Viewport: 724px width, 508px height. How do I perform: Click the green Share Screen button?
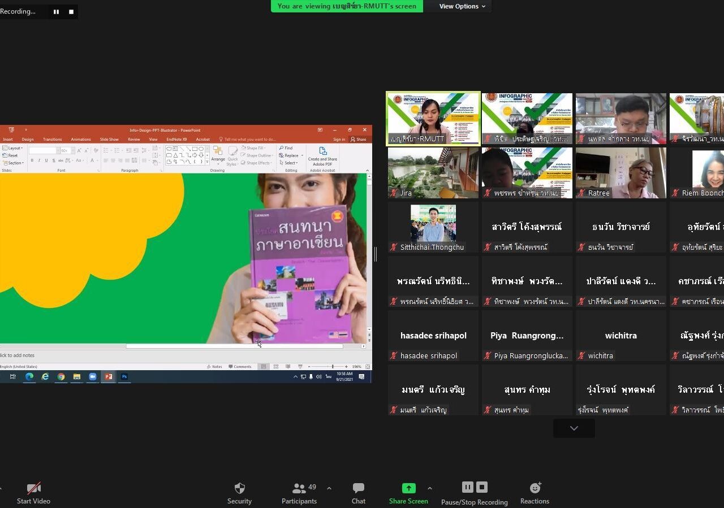(408, 493)
